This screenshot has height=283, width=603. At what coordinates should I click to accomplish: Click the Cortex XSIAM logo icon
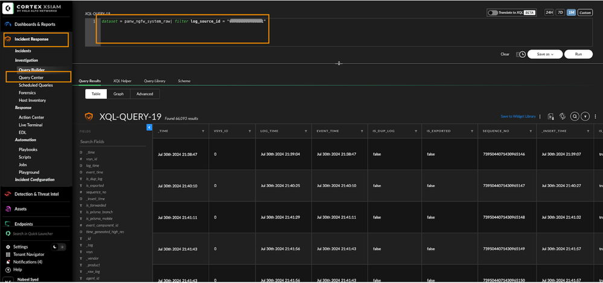point(8,9)
